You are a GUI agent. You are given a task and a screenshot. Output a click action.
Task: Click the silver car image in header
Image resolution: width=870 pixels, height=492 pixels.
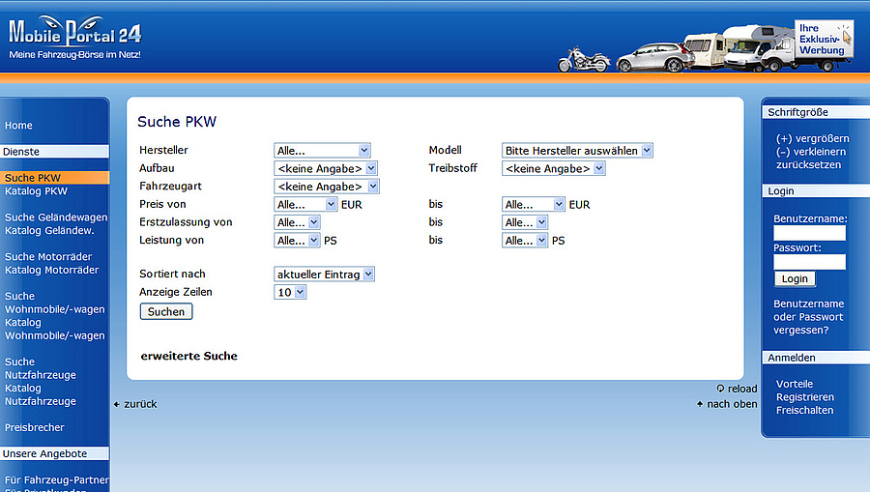click(x=653, y=57)
